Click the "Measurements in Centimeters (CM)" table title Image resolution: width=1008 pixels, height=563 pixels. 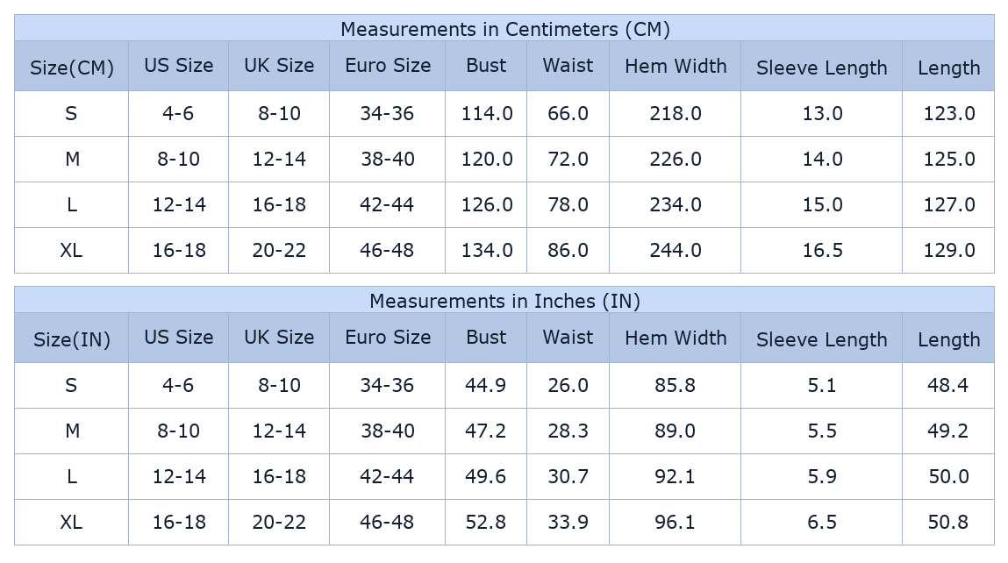click(x=504, y=29)
